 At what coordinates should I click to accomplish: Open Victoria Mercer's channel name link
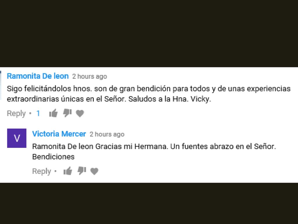pos(59,134)
